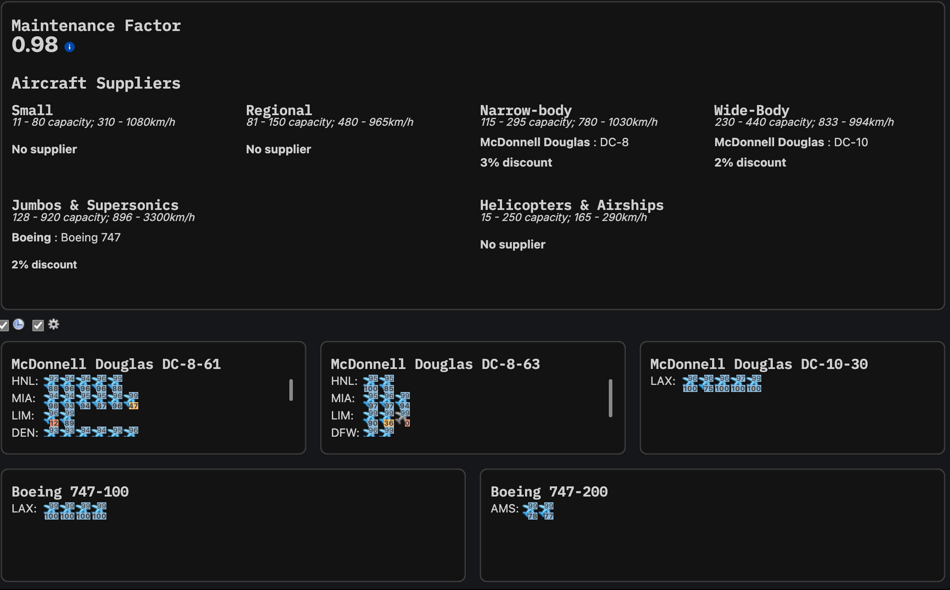The width and height of the screenshot is (950, 590).
Task: Open the Maintenance Factor info icon
Action: pos(70,47)
